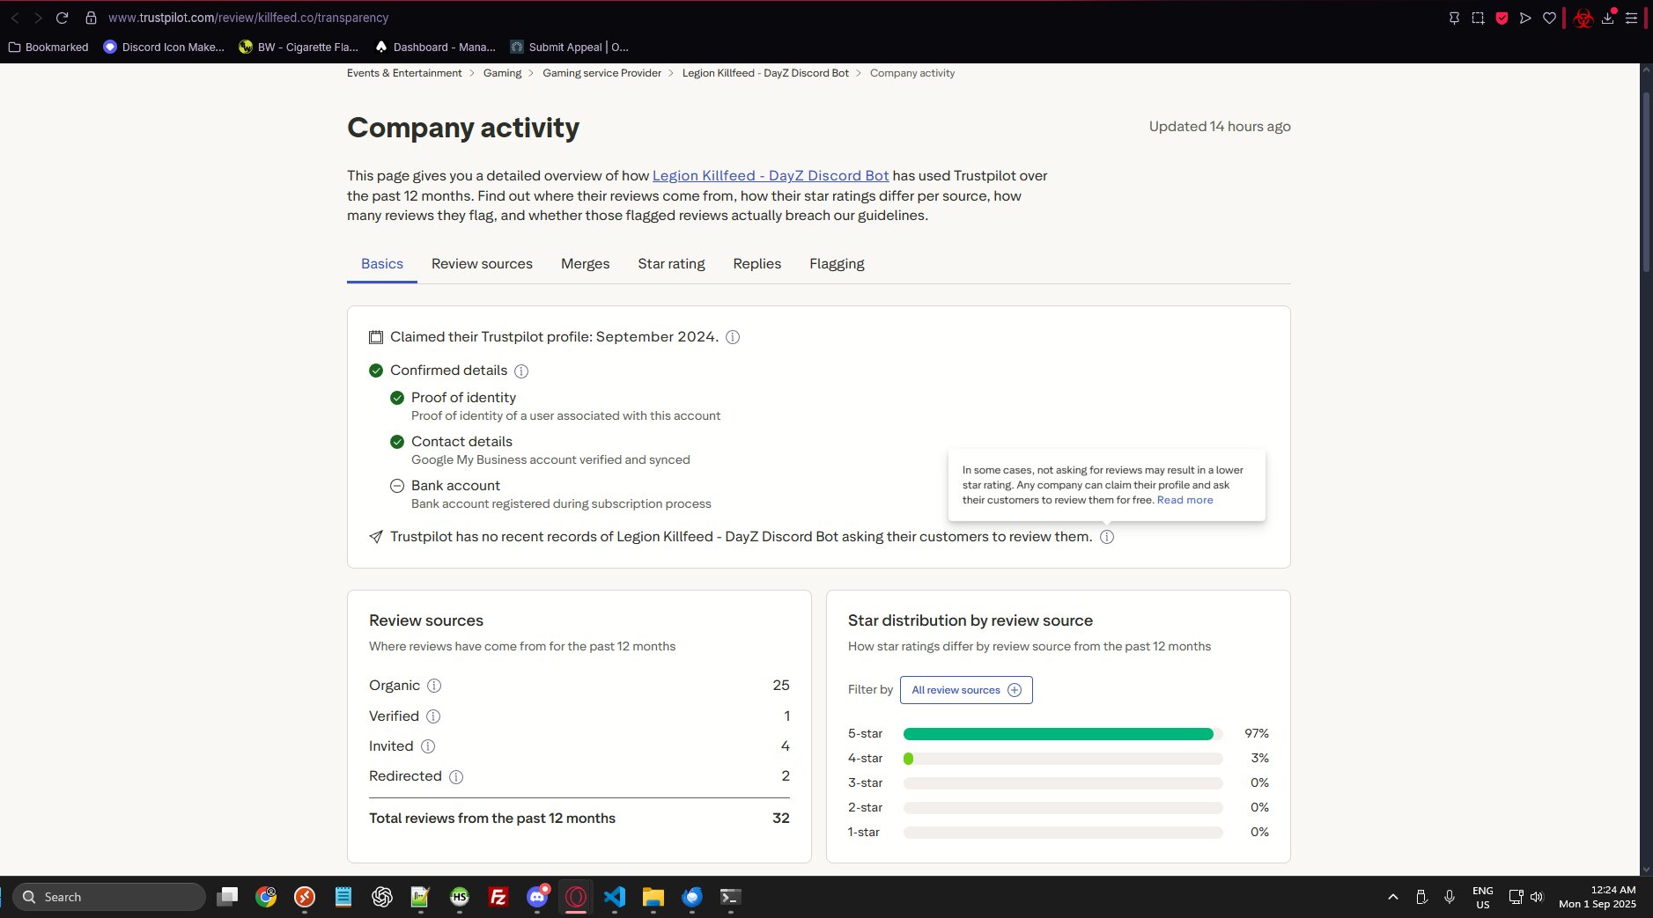Click the info icon after 'review them.'

(x=1107, y=537)
